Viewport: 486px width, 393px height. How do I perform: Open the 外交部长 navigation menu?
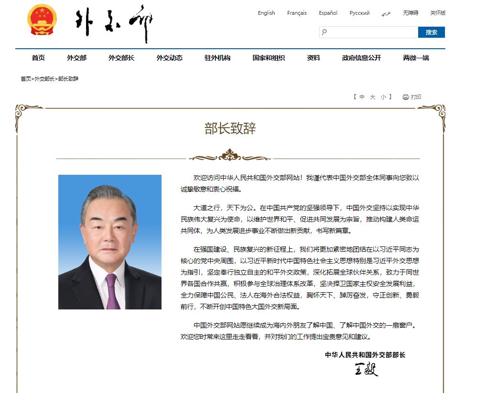point(121,58)
